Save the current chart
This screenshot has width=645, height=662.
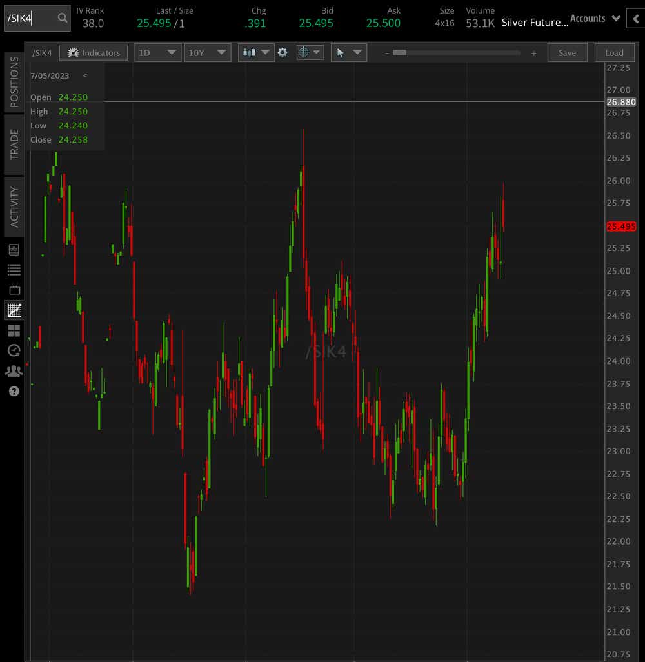tap(567, 53)
